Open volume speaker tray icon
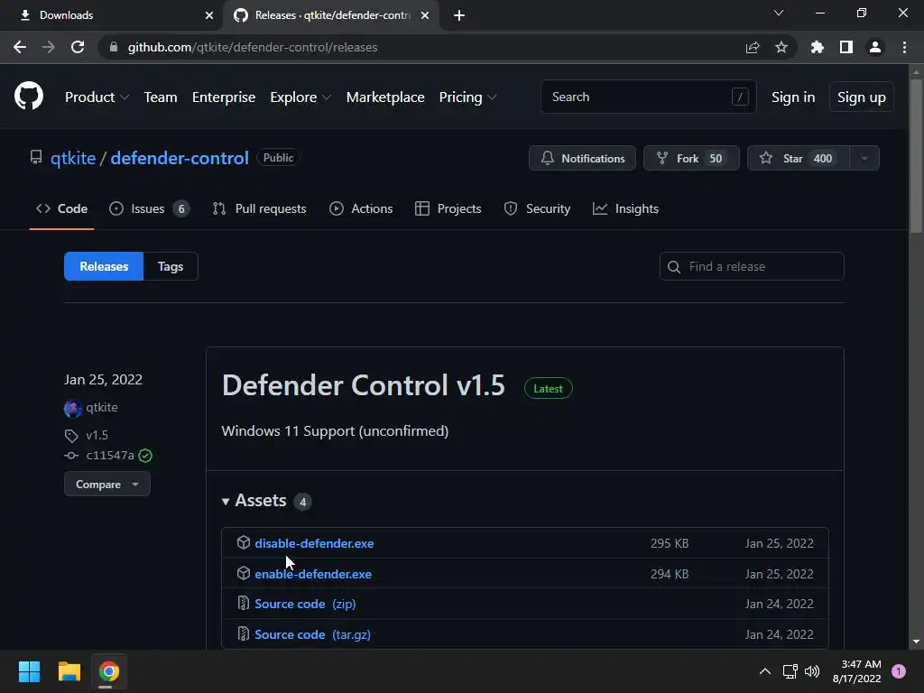The height and width of the screenshot is (693, 924). click(x=812, y=671)
